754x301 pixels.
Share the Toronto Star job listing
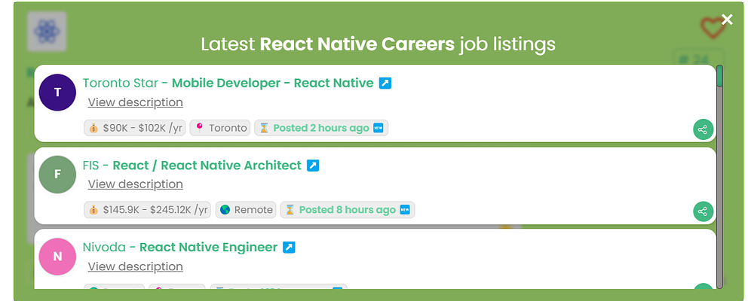coord(703,129)
